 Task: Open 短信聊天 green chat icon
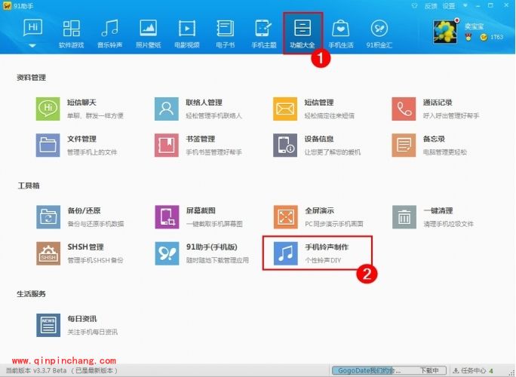point(48,109)
